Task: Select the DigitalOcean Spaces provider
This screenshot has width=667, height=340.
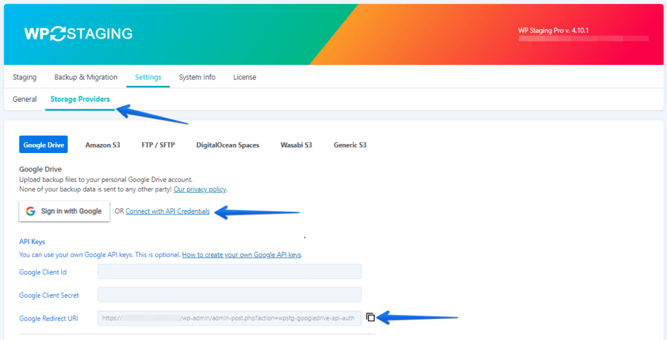Action: (227, 145)
